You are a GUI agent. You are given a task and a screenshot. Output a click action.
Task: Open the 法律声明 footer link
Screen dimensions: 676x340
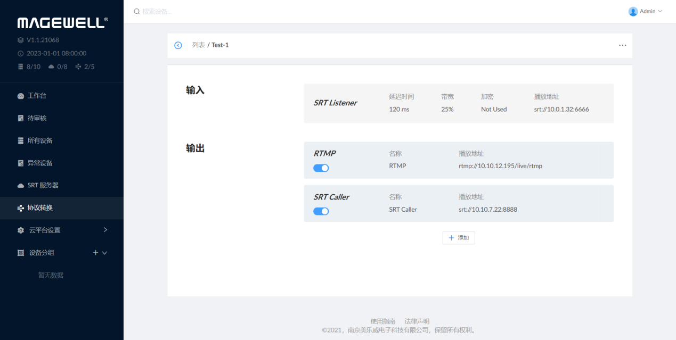(417, 321)
